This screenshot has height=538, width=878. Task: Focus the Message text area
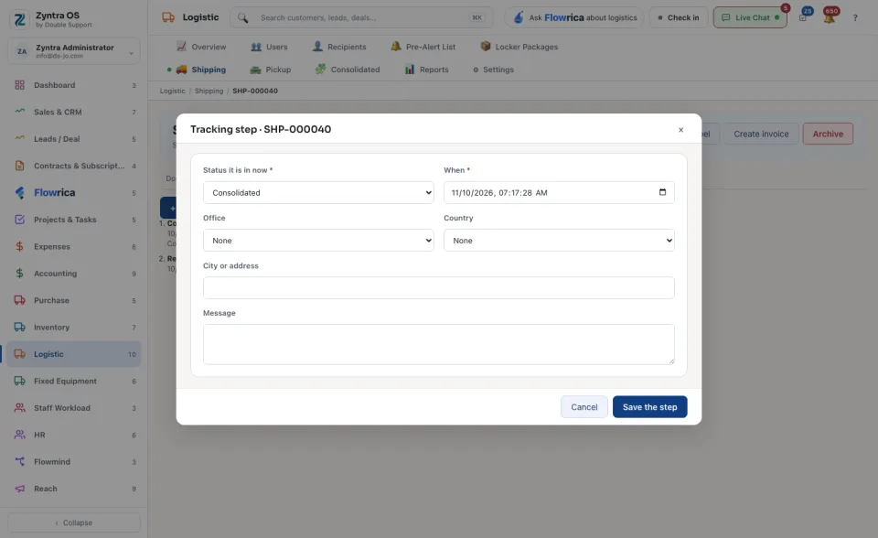[438, 344]
